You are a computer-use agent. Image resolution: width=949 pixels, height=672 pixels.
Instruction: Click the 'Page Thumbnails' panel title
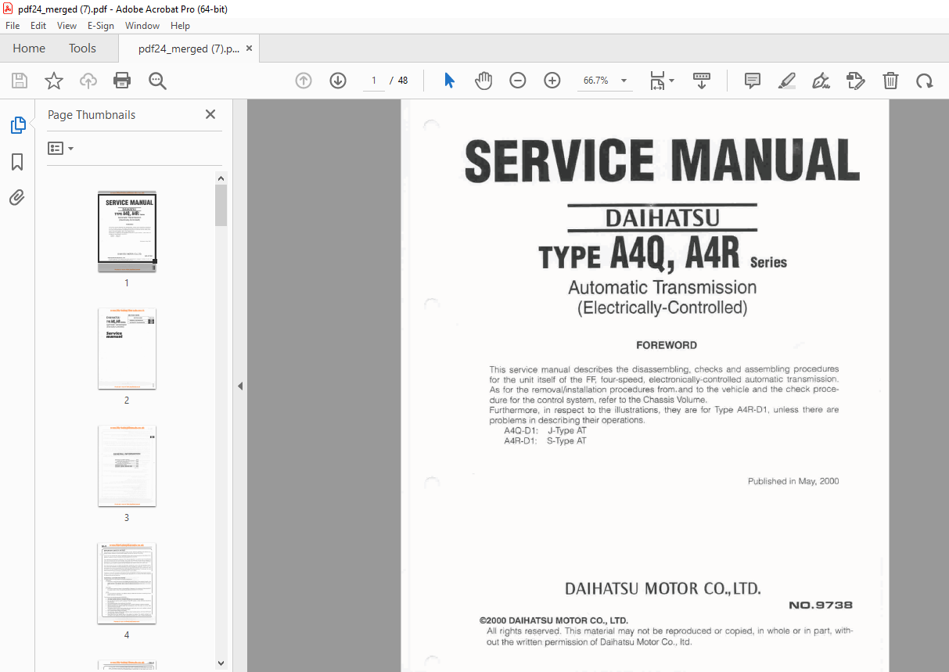(92, 115)
